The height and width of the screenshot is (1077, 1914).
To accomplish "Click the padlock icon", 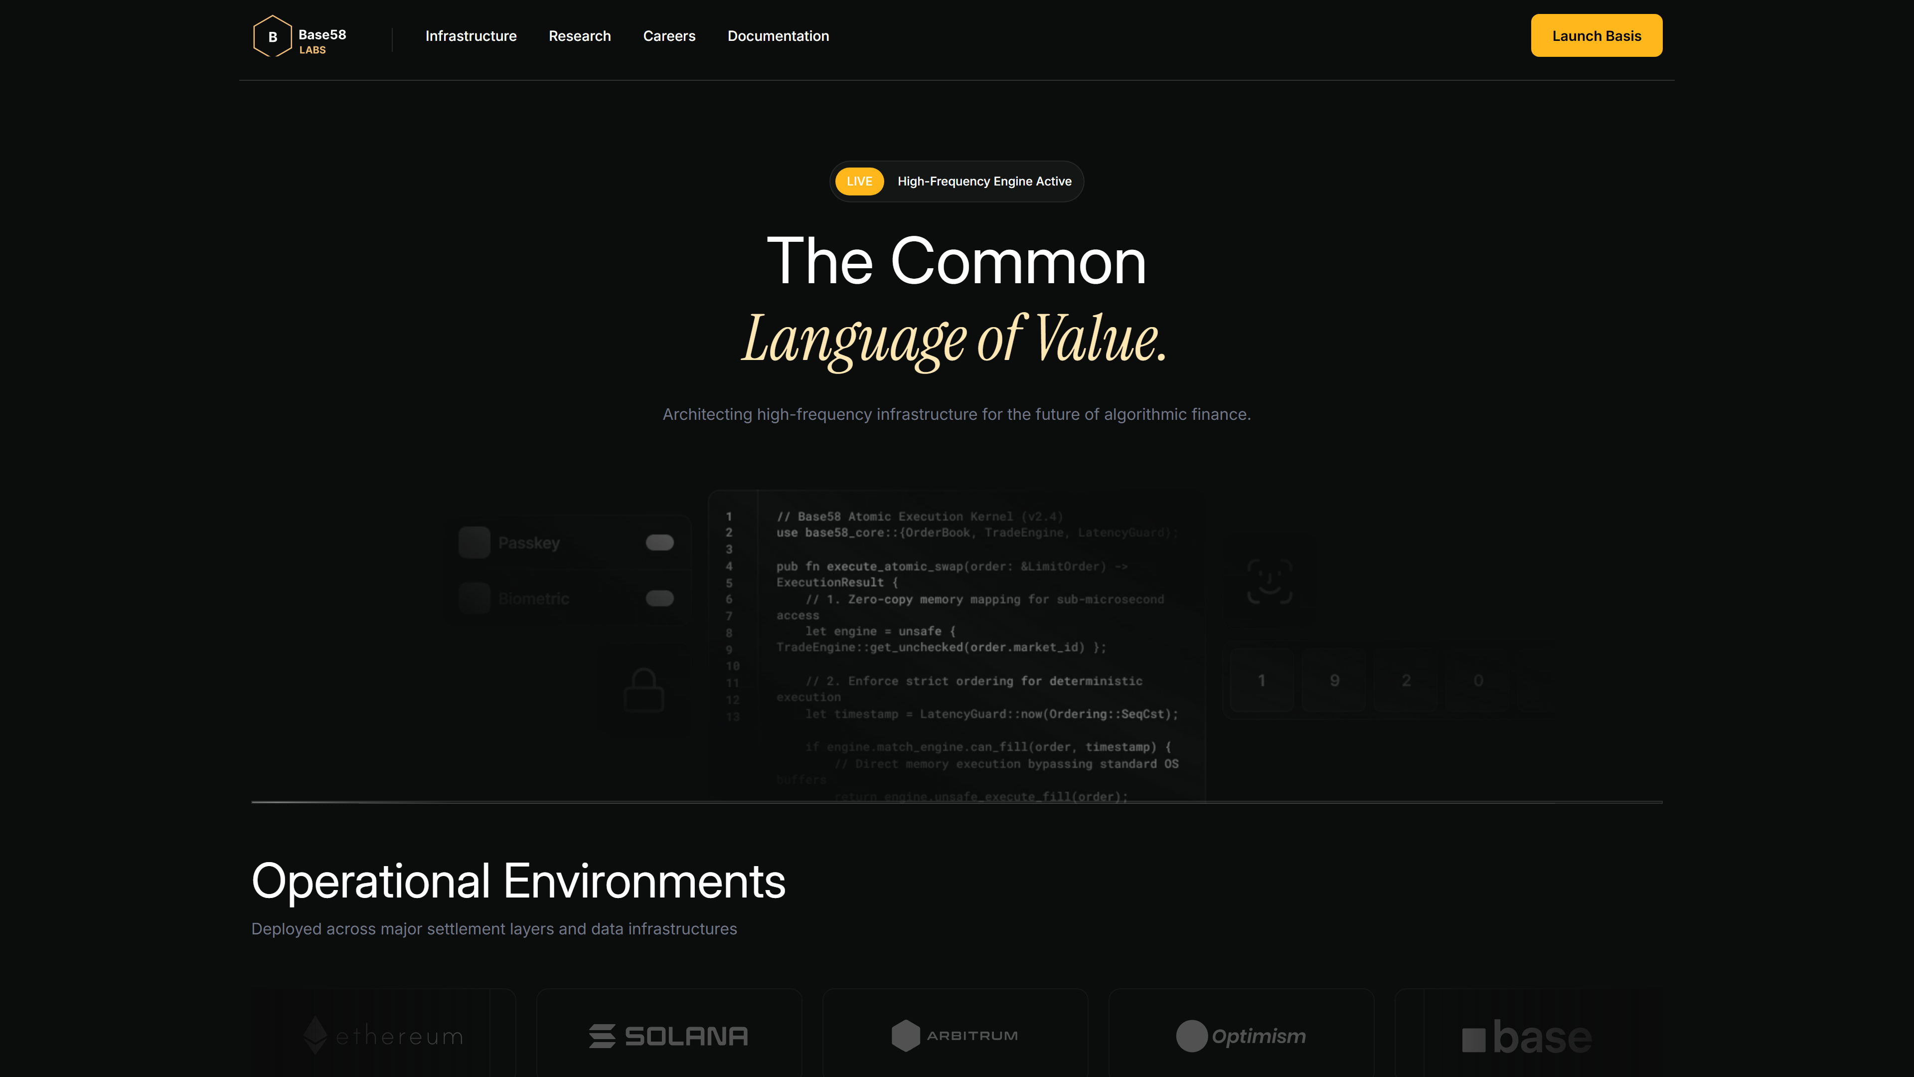I will (x=643, y=690).
